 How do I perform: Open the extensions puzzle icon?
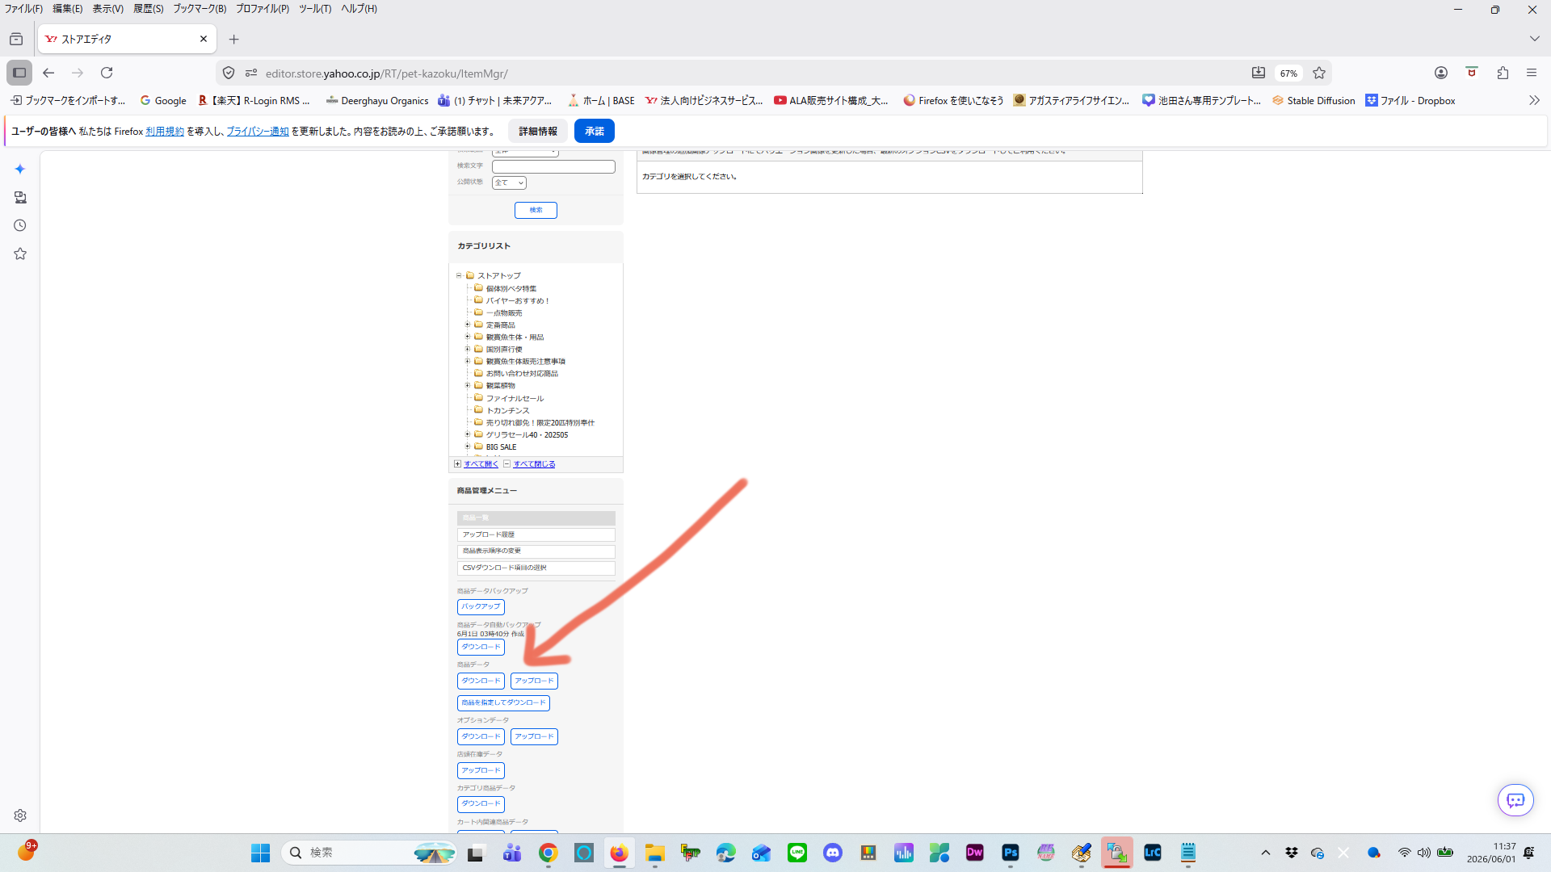[x=1503, y=73]
